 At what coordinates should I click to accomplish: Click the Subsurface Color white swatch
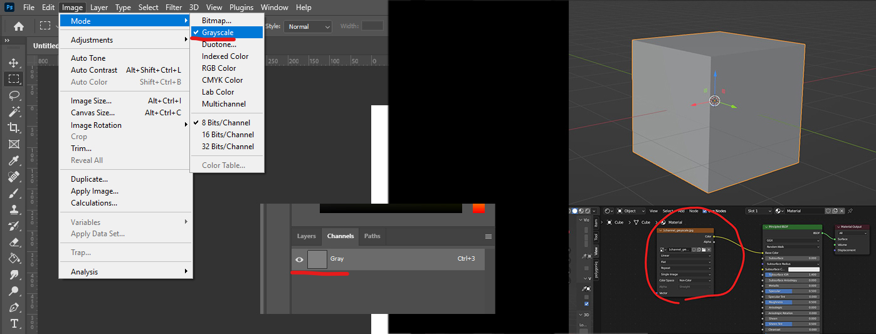(x=804, y=269)
